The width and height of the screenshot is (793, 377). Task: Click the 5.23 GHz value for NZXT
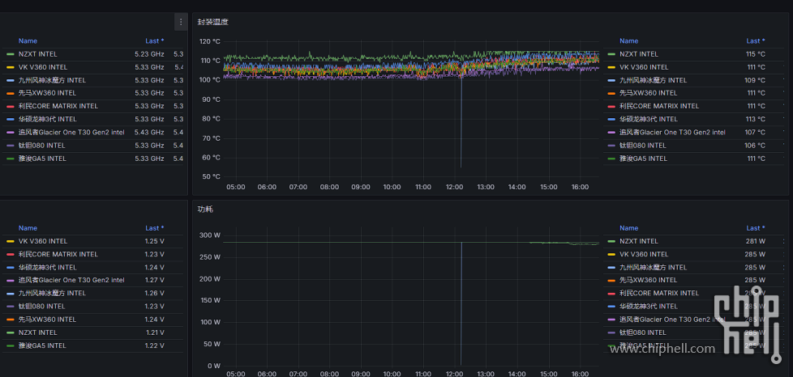pos(149,54)
